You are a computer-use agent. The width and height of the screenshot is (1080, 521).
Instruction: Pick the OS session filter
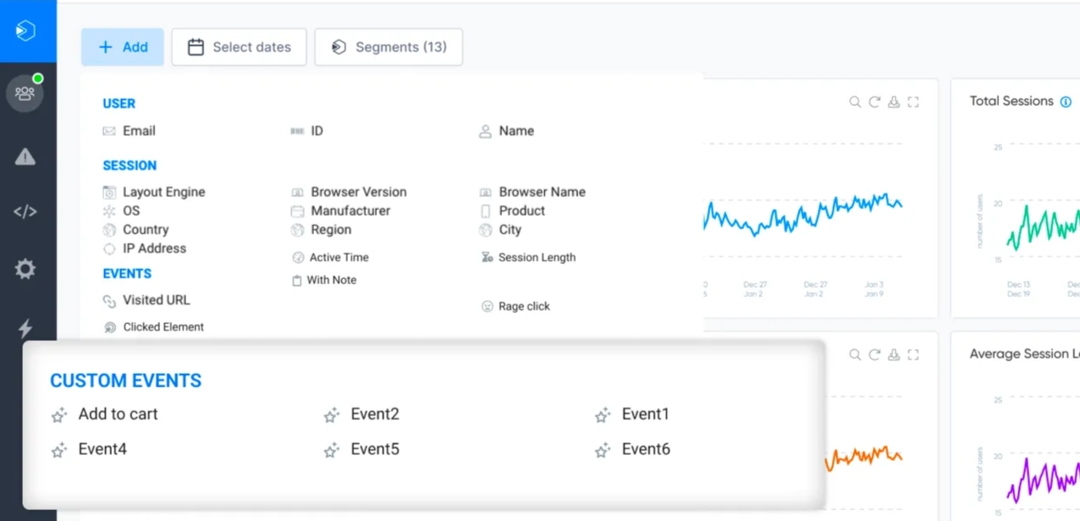point(122,211)
